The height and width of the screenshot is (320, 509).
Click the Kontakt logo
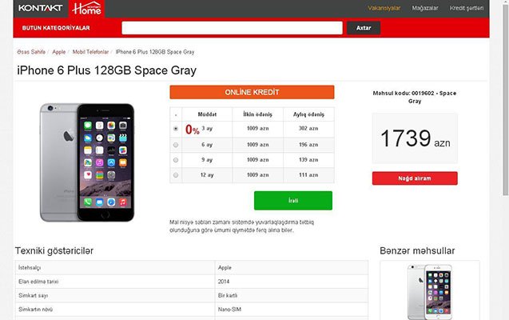click(41, 8)
